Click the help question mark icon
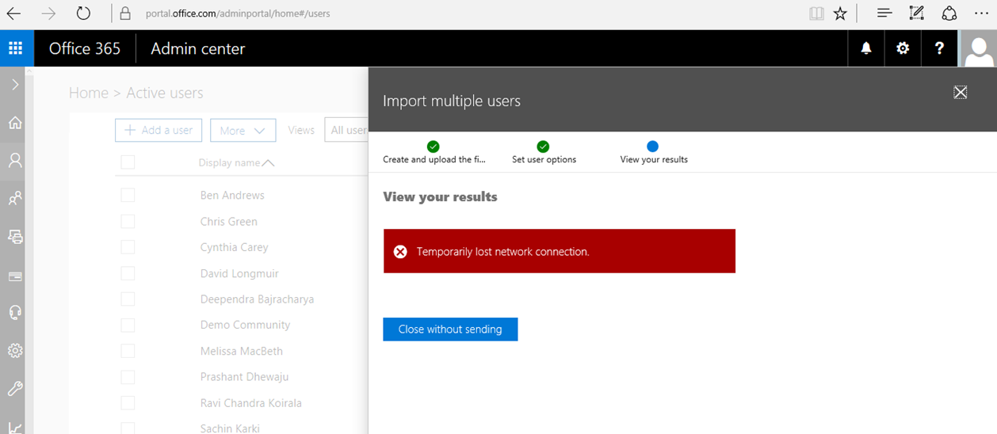 coord(939,48)
